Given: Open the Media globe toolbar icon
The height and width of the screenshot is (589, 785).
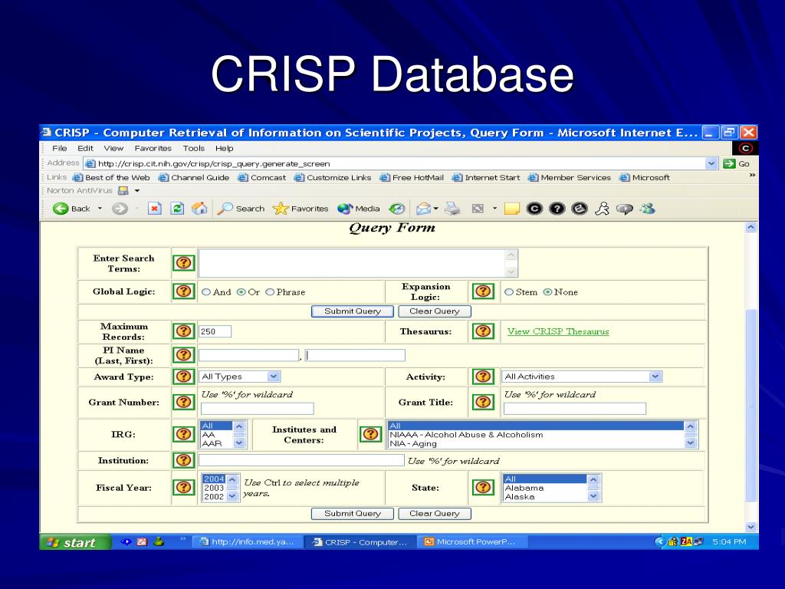Looking at the screenshot, I should (x=345, y=209).
